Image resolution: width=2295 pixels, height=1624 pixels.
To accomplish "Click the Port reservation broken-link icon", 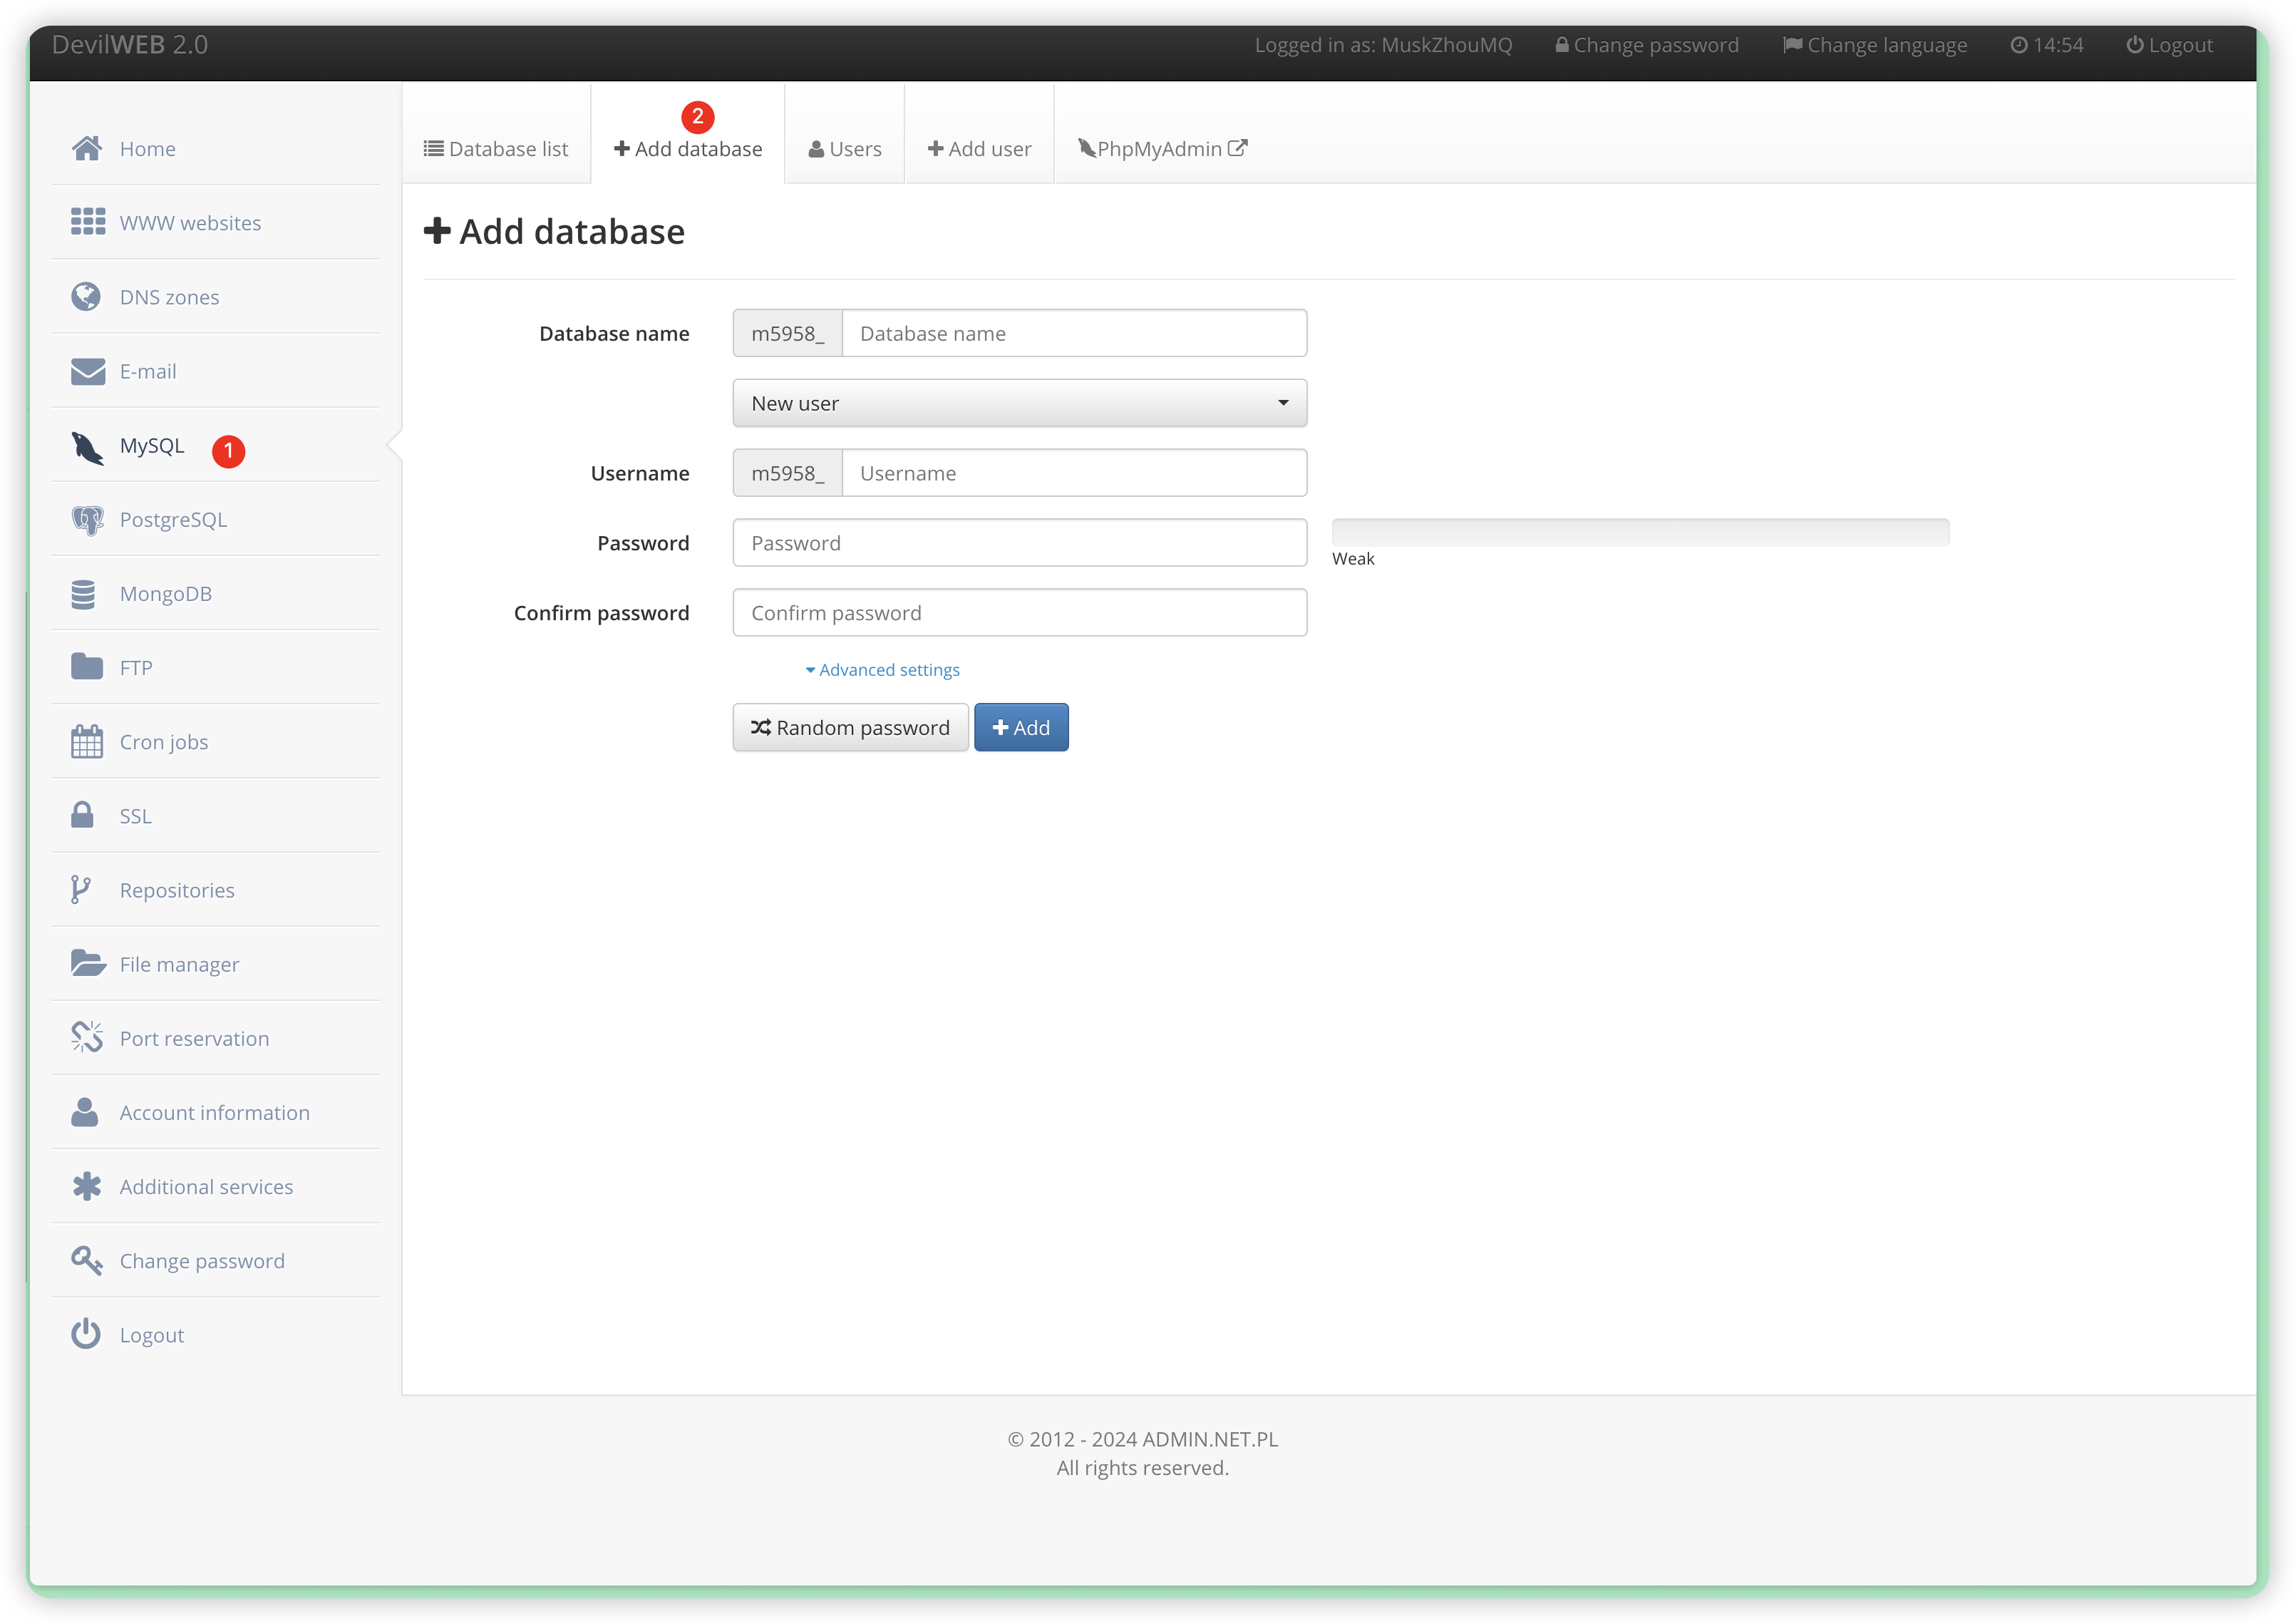I will 87,1038.
